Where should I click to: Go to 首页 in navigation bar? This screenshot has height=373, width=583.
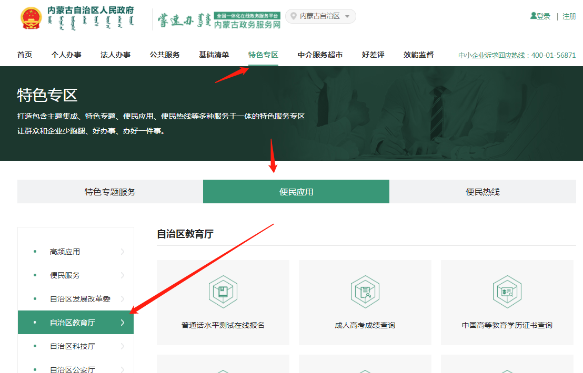click(25, 55)
